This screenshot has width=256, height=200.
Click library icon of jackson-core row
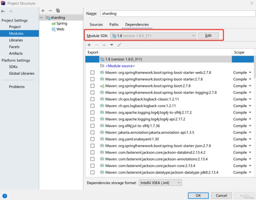(102, 166)
